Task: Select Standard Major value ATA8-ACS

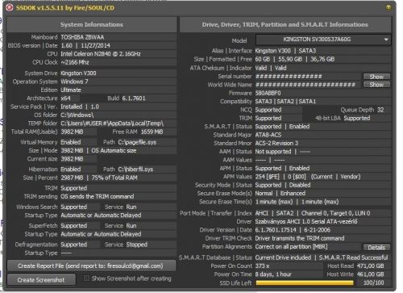Action: tap(268, 135)
